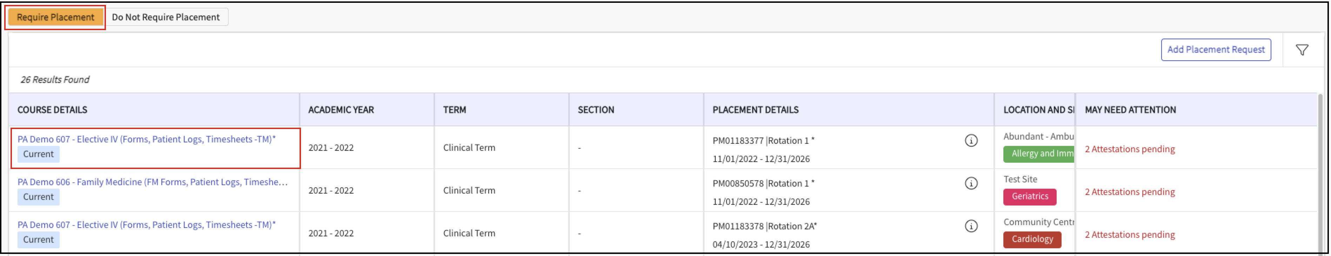1331x256 pixels.
Task: Click the Academic Year column header
Action: coord(341,110)
